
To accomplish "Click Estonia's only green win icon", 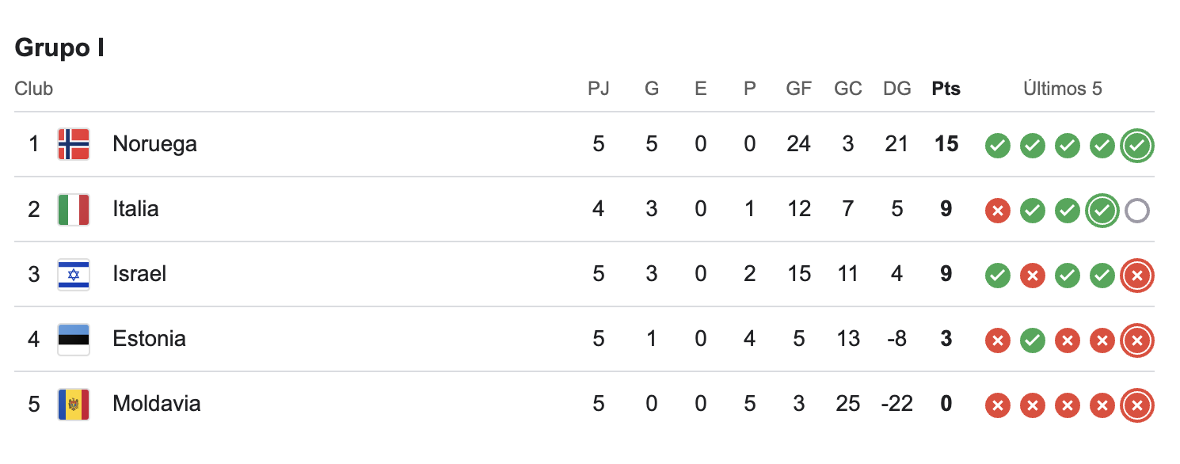I will (1033, 340).
